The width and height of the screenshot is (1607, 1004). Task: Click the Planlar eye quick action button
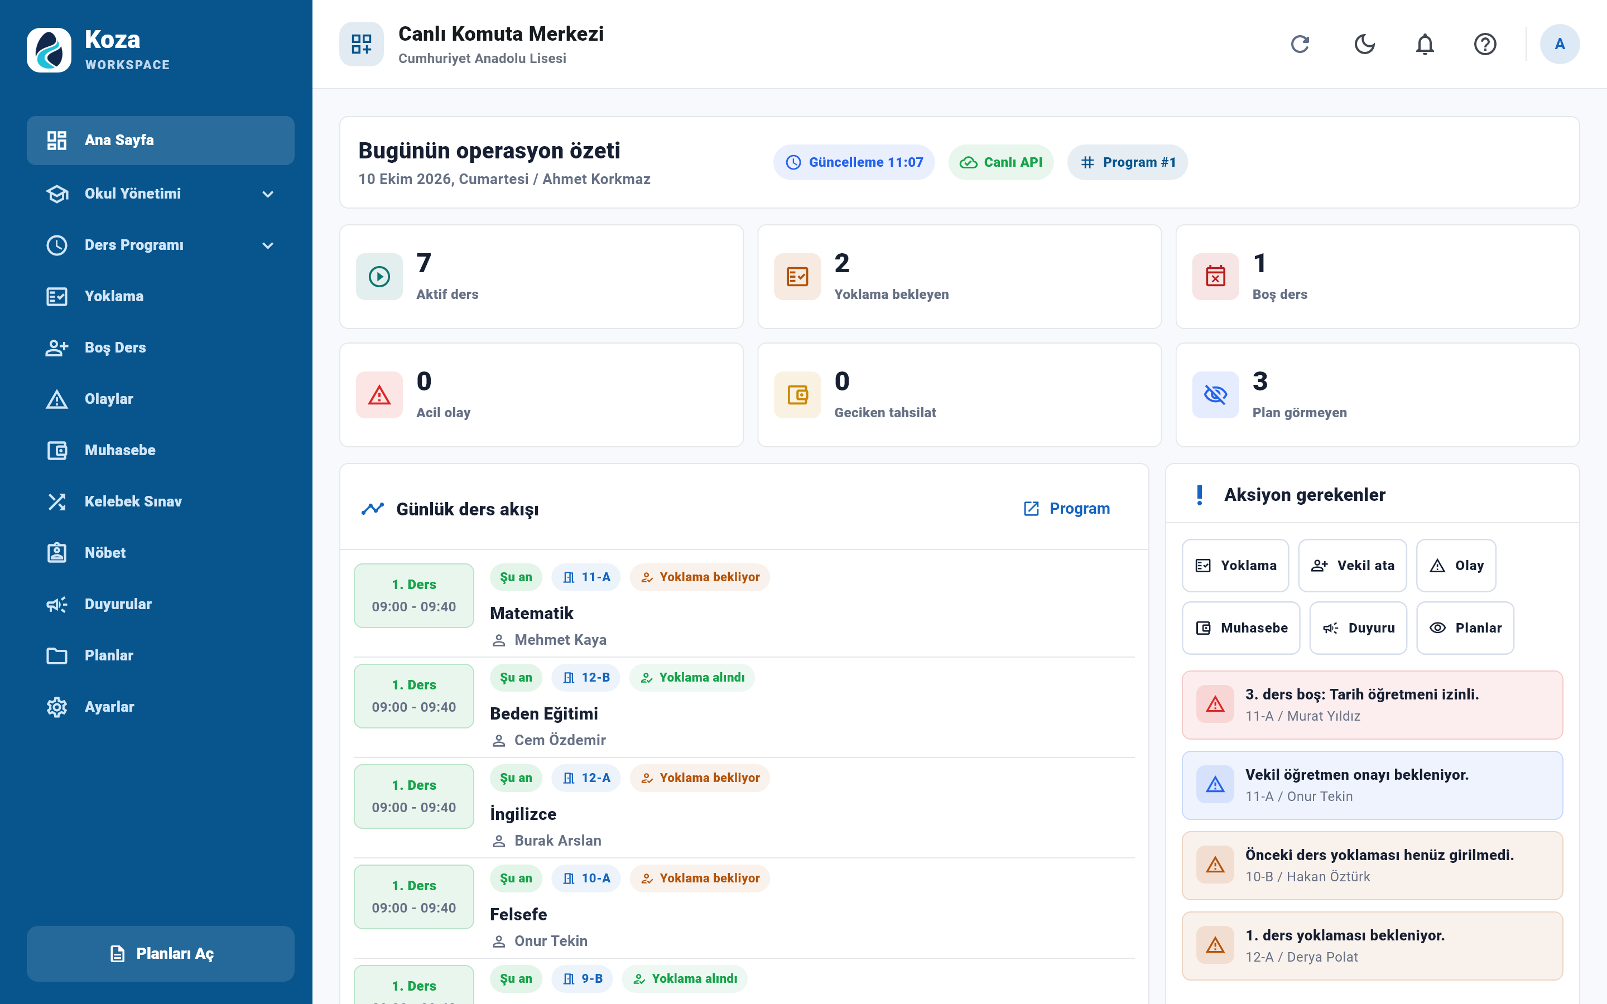coord(1465,627)
